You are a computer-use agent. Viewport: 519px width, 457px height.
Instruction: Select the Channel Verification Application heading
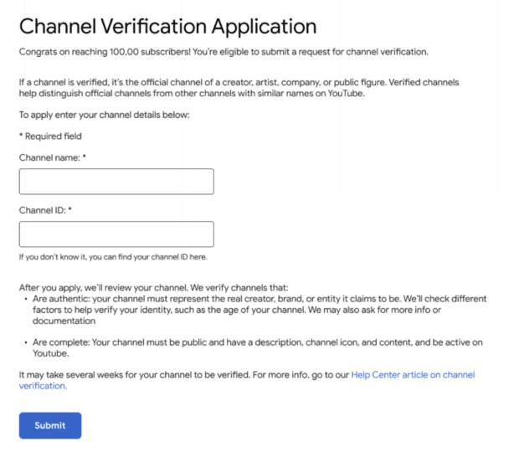167,27
